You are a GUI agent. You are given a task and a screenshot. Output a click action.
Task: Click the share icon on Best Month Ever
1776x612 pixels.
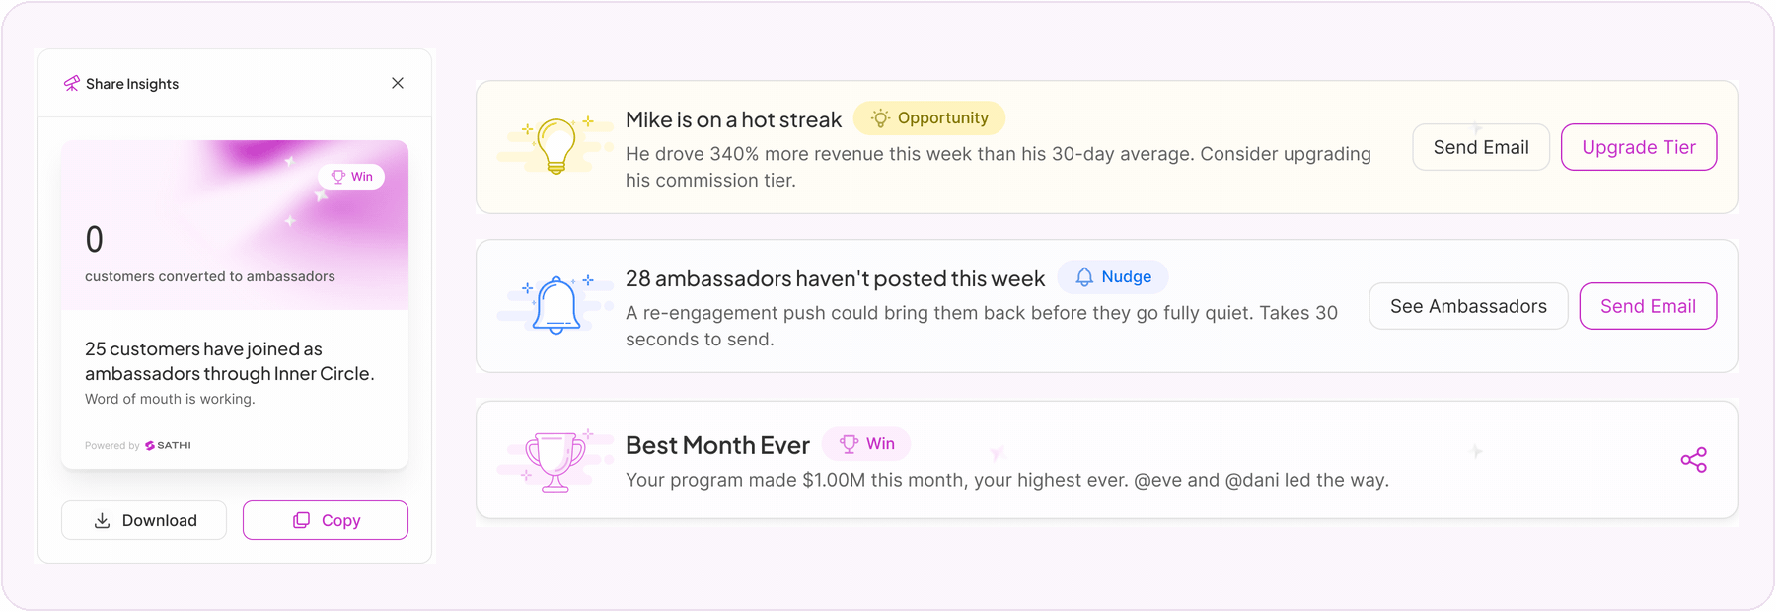tap(1693, 460)
